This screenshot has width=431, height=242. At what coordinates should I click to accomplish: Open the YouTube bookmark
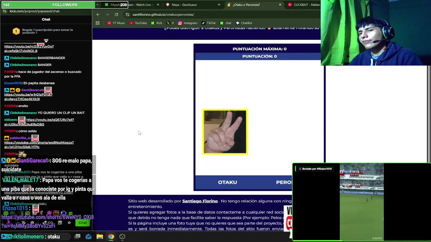[x=138, y=23]
